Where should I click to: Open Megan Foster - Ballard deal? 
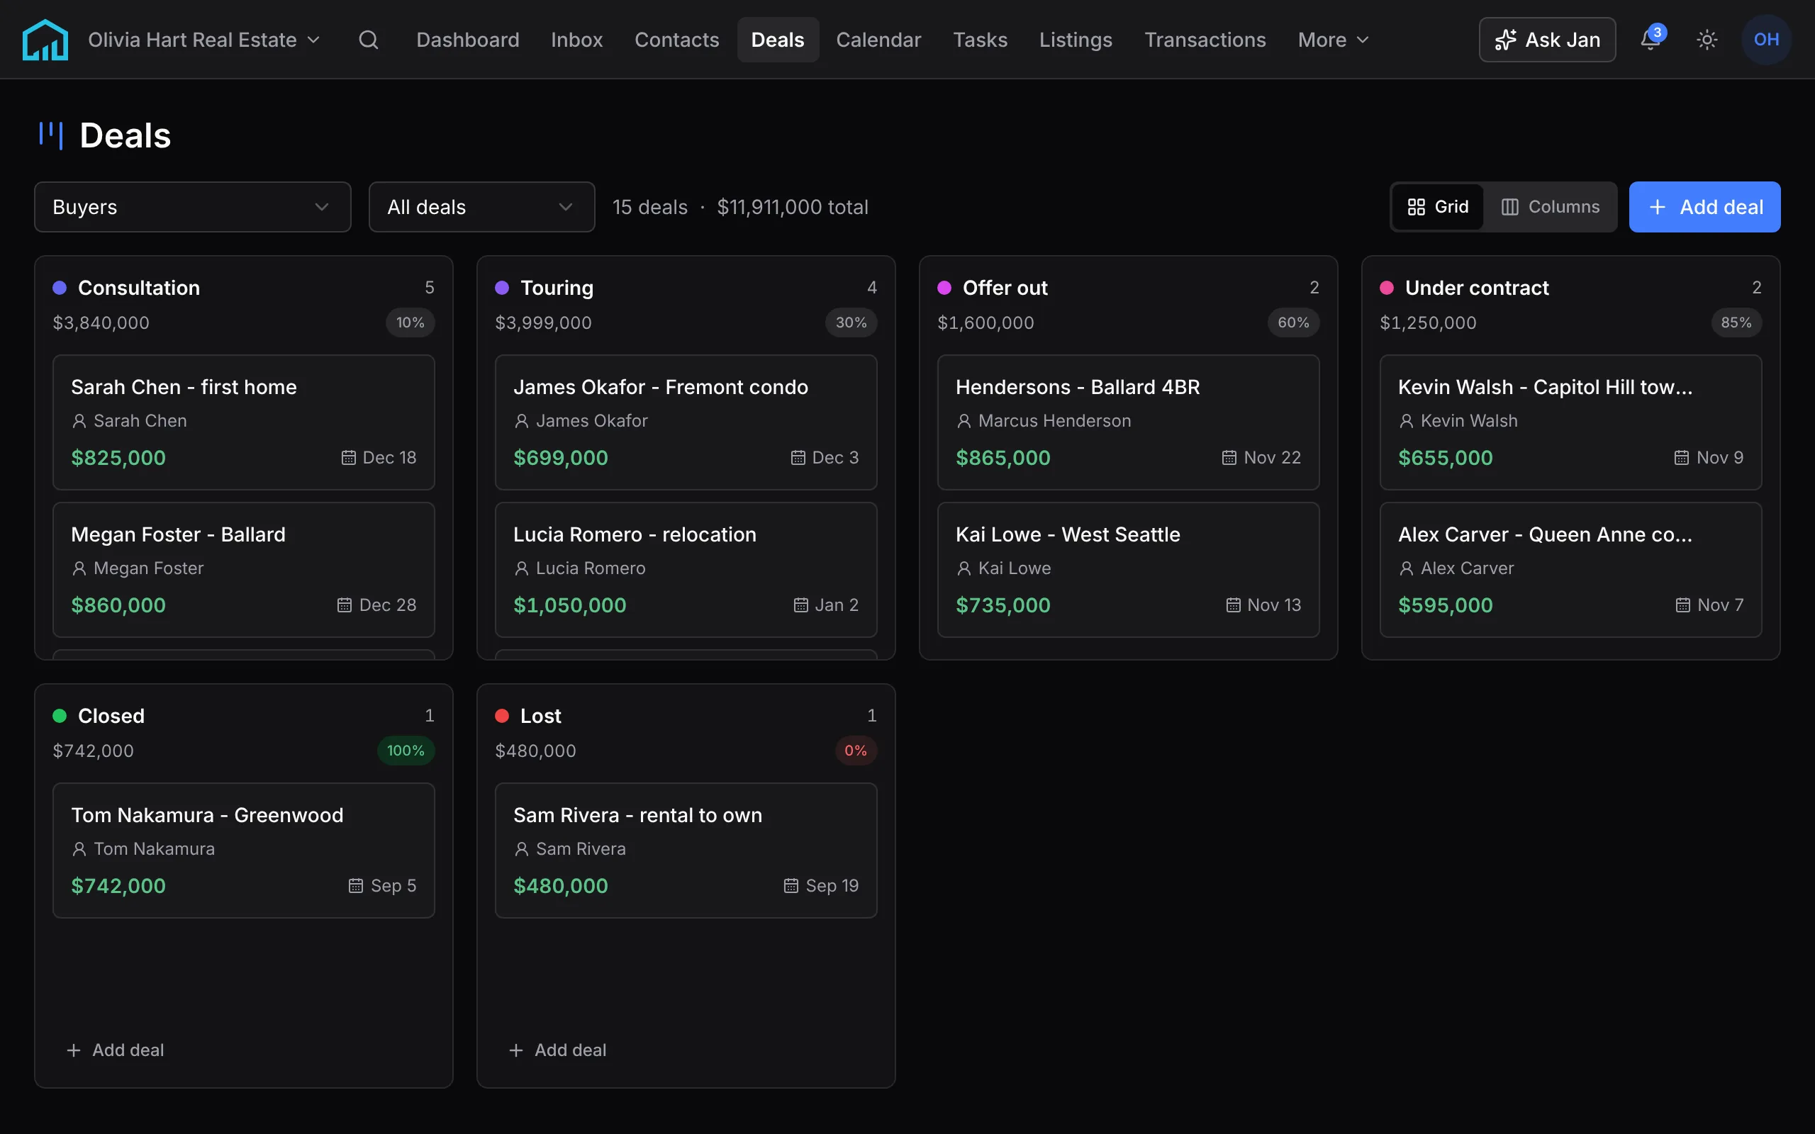[x=244, y=570]
